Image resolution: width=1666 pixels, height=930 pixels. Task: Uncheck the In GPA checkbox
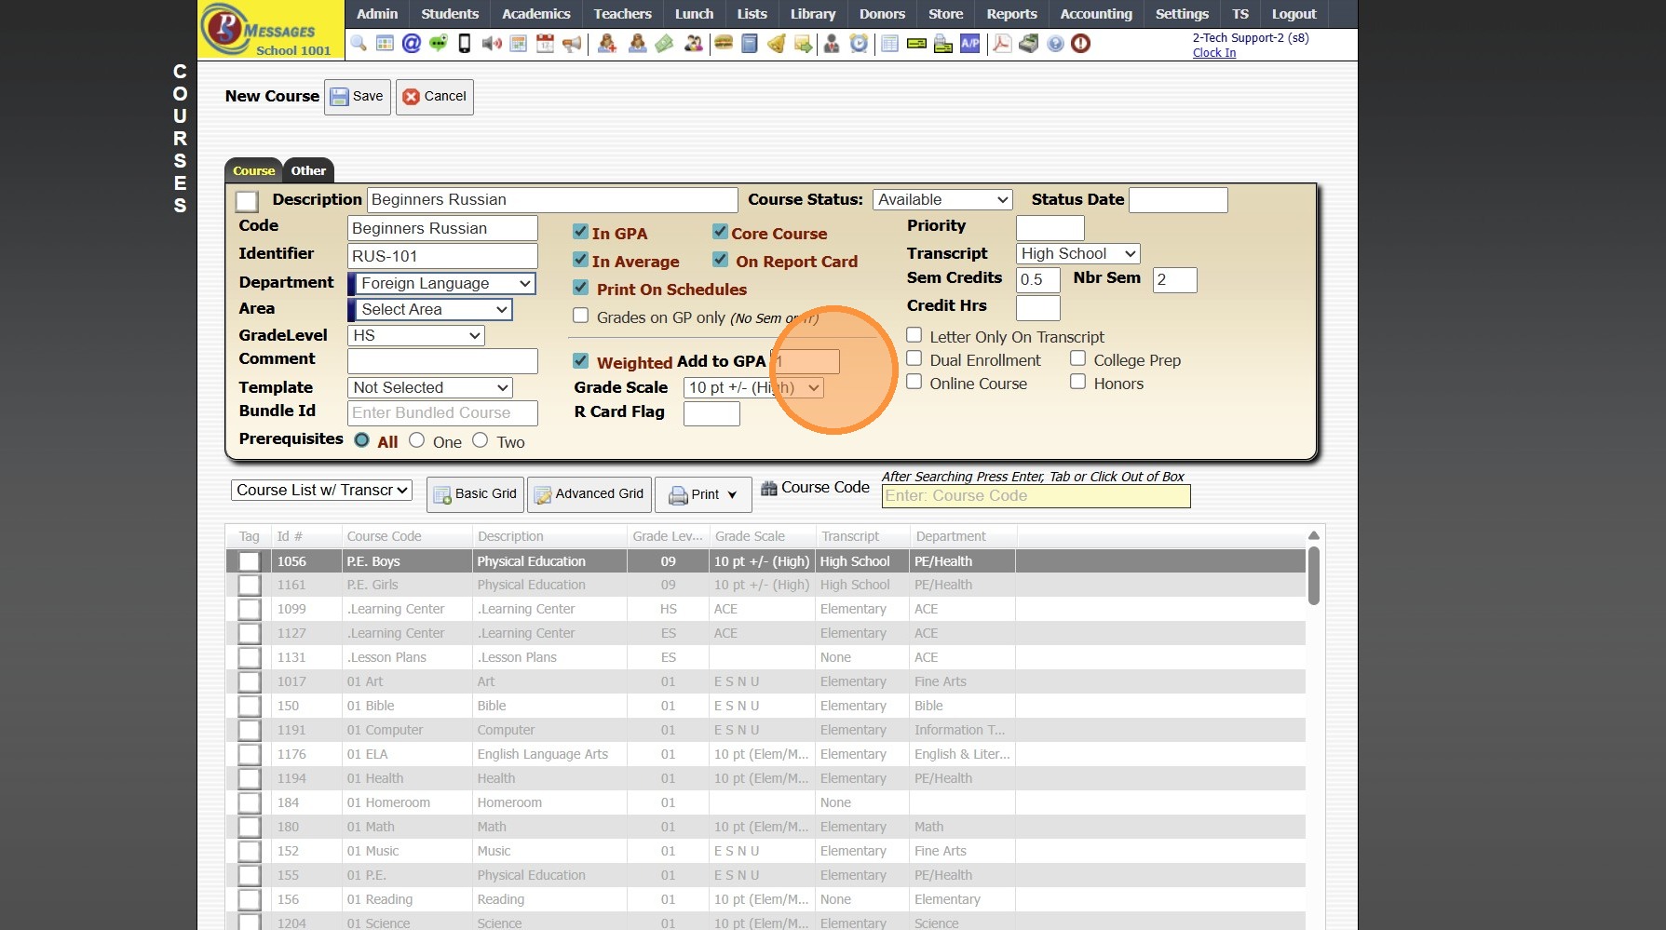point(580,232)
